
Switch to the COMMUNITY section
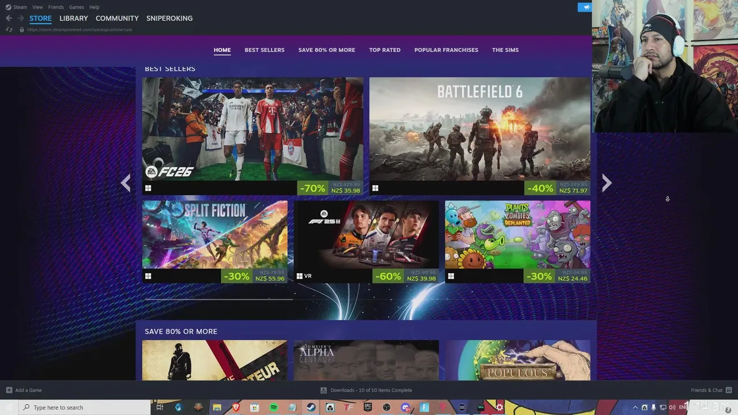tap(117, 18)
